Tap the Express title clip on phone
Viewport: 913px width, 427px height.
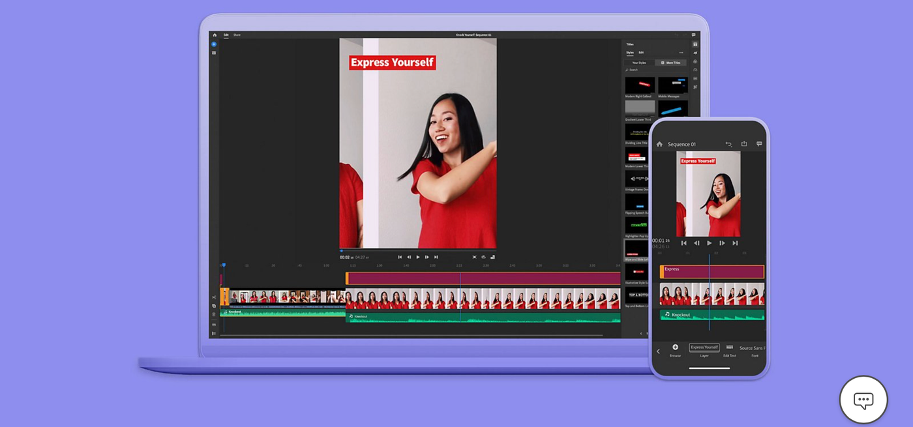(x=711, y=271)
